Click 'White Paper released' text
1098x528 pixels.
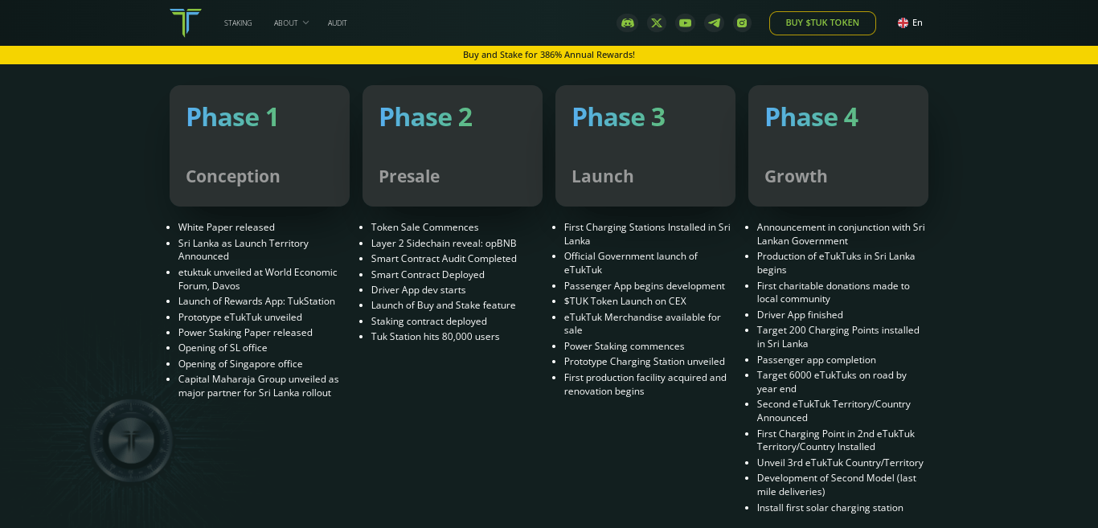point(227,227)
